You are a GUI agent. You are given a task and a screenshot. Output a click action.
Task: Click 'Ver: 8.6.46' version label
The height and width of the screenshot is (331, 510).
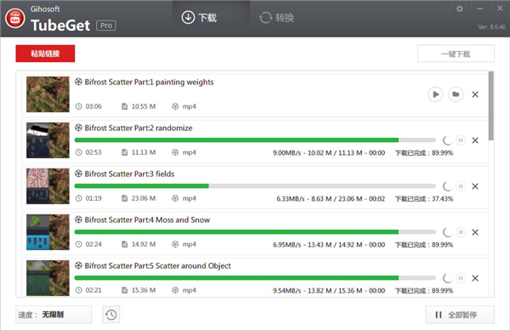tap(491, 27)
